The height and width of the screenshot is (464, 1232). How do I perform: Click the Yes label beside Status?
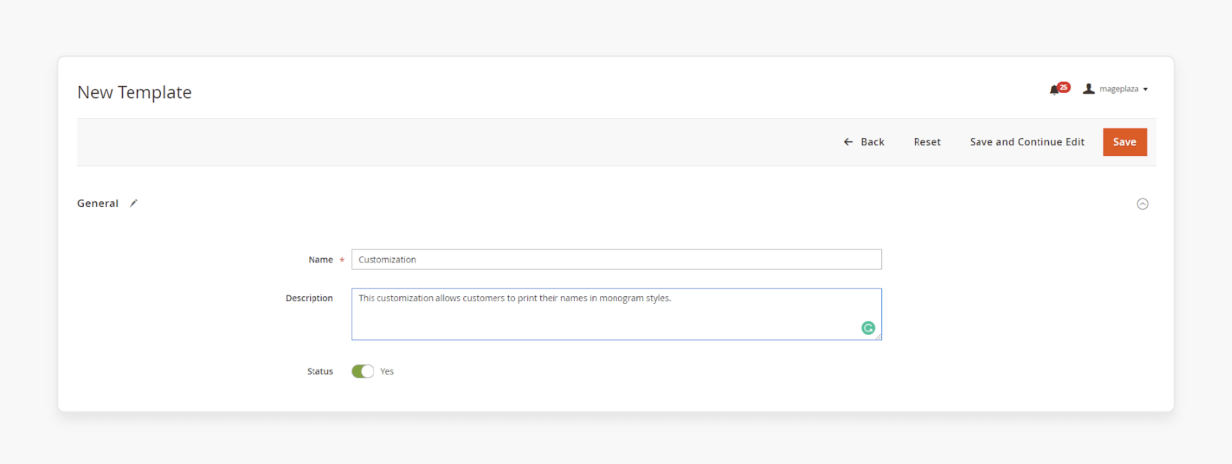387,371
